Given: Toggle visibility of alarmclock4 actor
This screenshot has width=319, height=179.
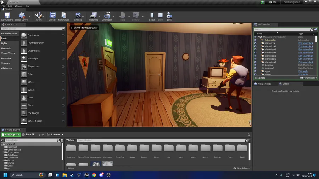Looking at the screenshot, I should click(255, 53).
